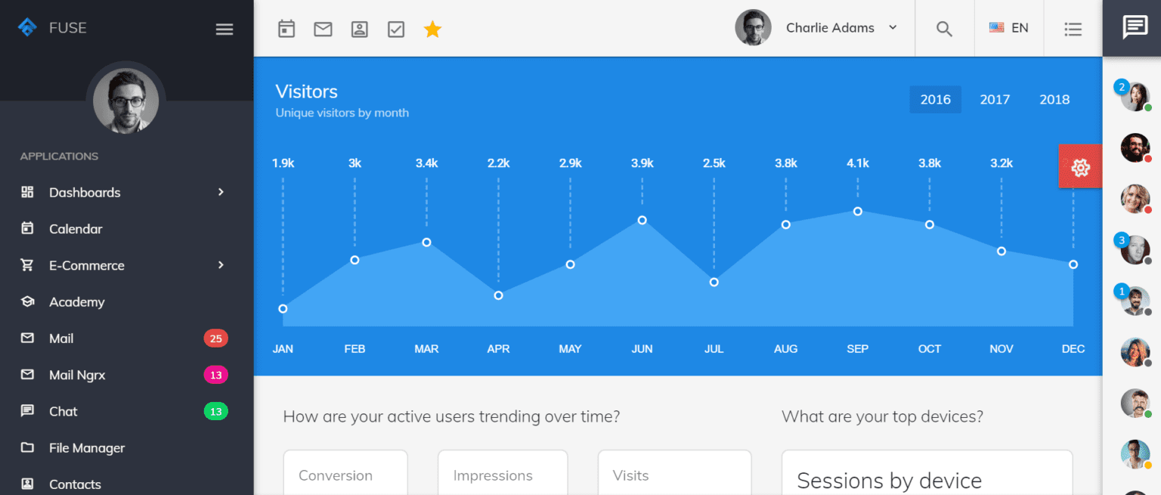1161x495 pixels.
Task: Open the Contacts shortcut in the toolbar
Action: 359,28
